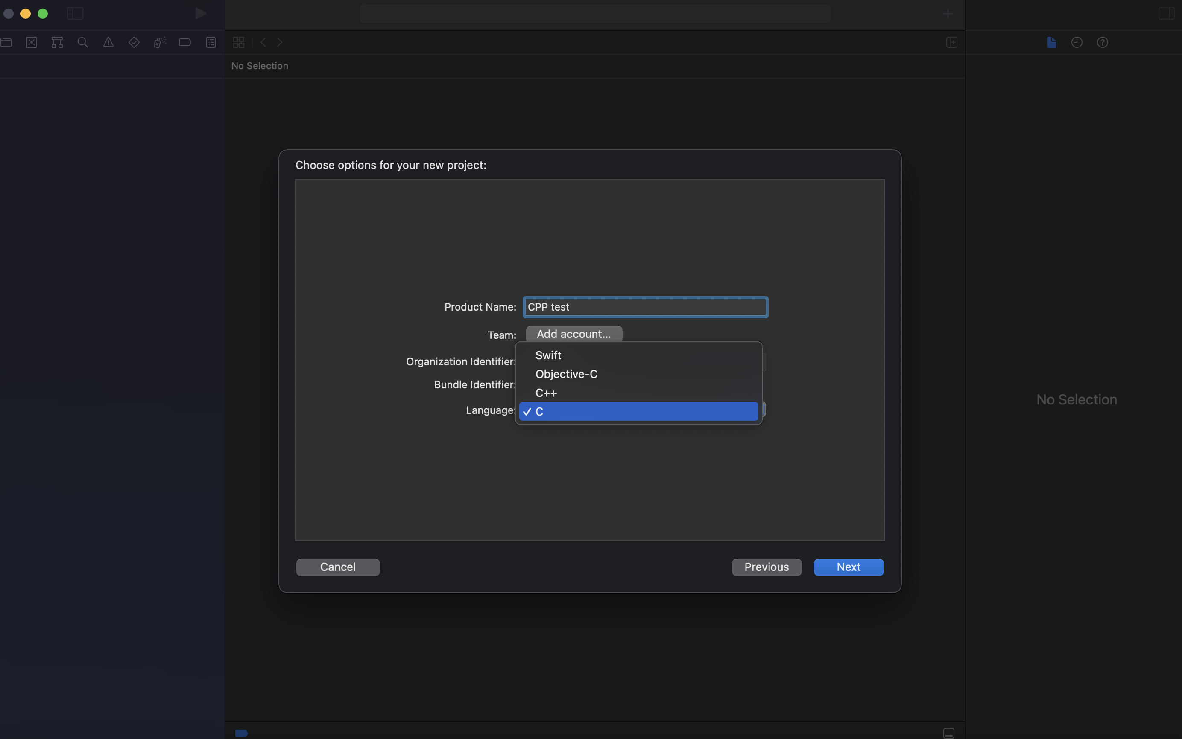This screenshot has width=1182, height=739.
Task: Toggle the right inspector sidebar
Action: coord(1166,13)
